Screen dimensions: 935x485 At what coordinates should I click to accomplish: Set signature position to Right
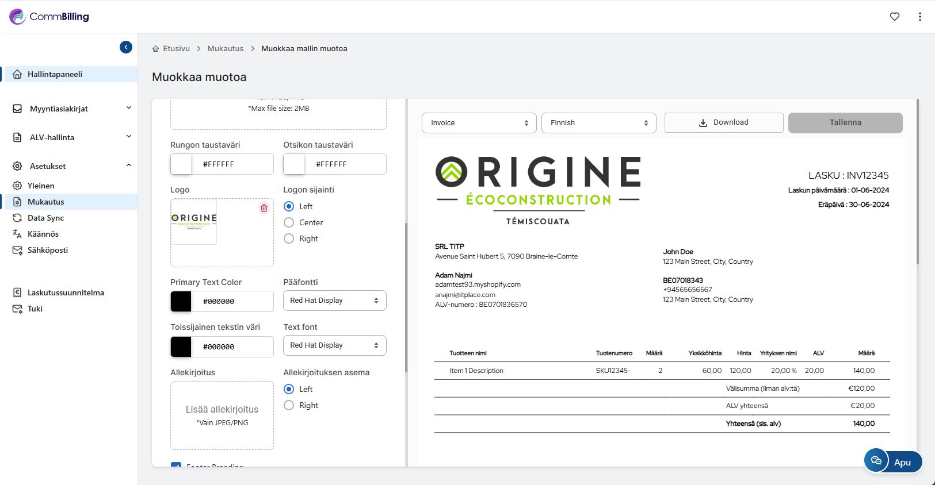(289, 405)
